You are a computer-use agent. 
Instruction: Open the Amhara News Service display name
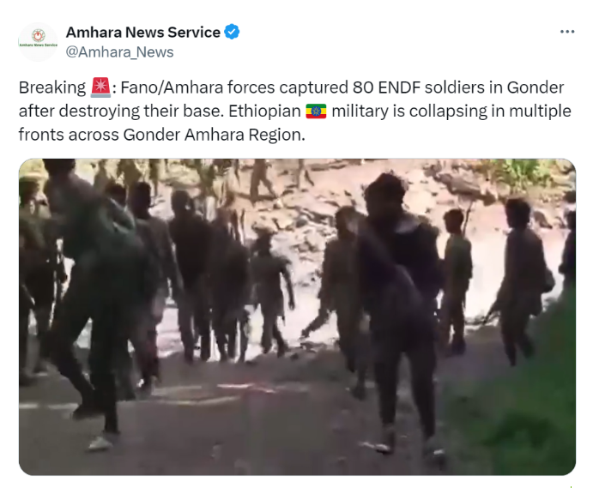143,32
